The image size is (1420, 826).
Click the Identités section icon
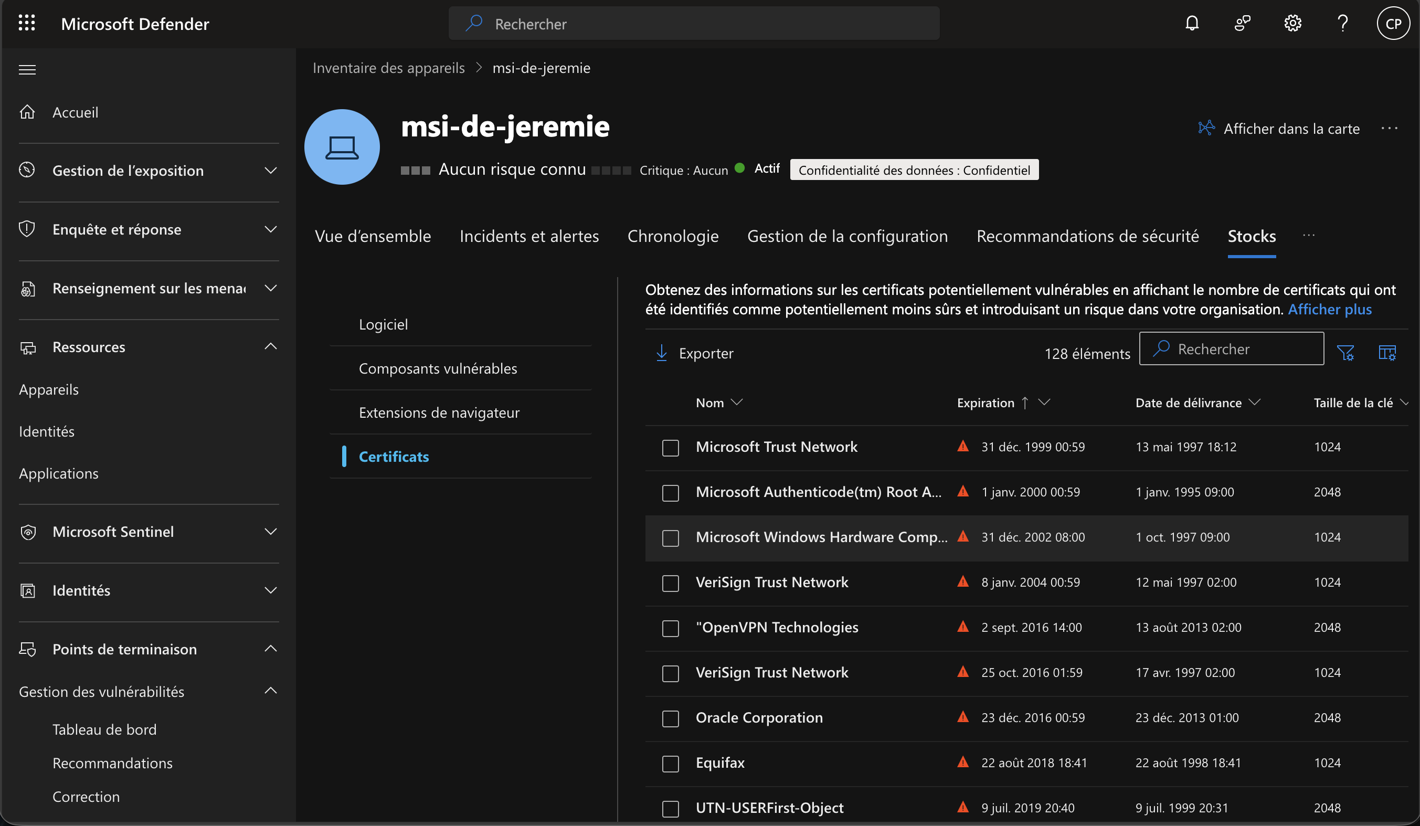28,590
